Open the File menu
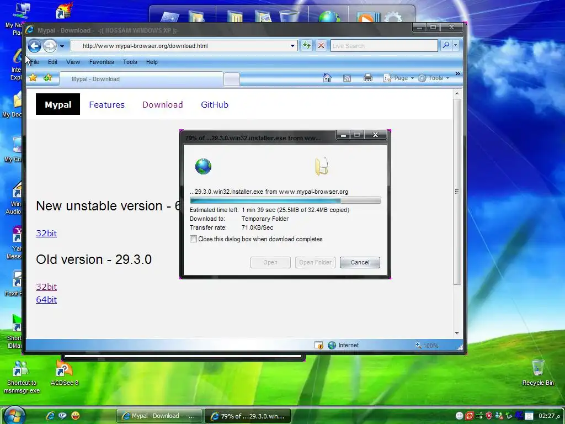This screenshot has width=565, height=424. click(35, 62)
